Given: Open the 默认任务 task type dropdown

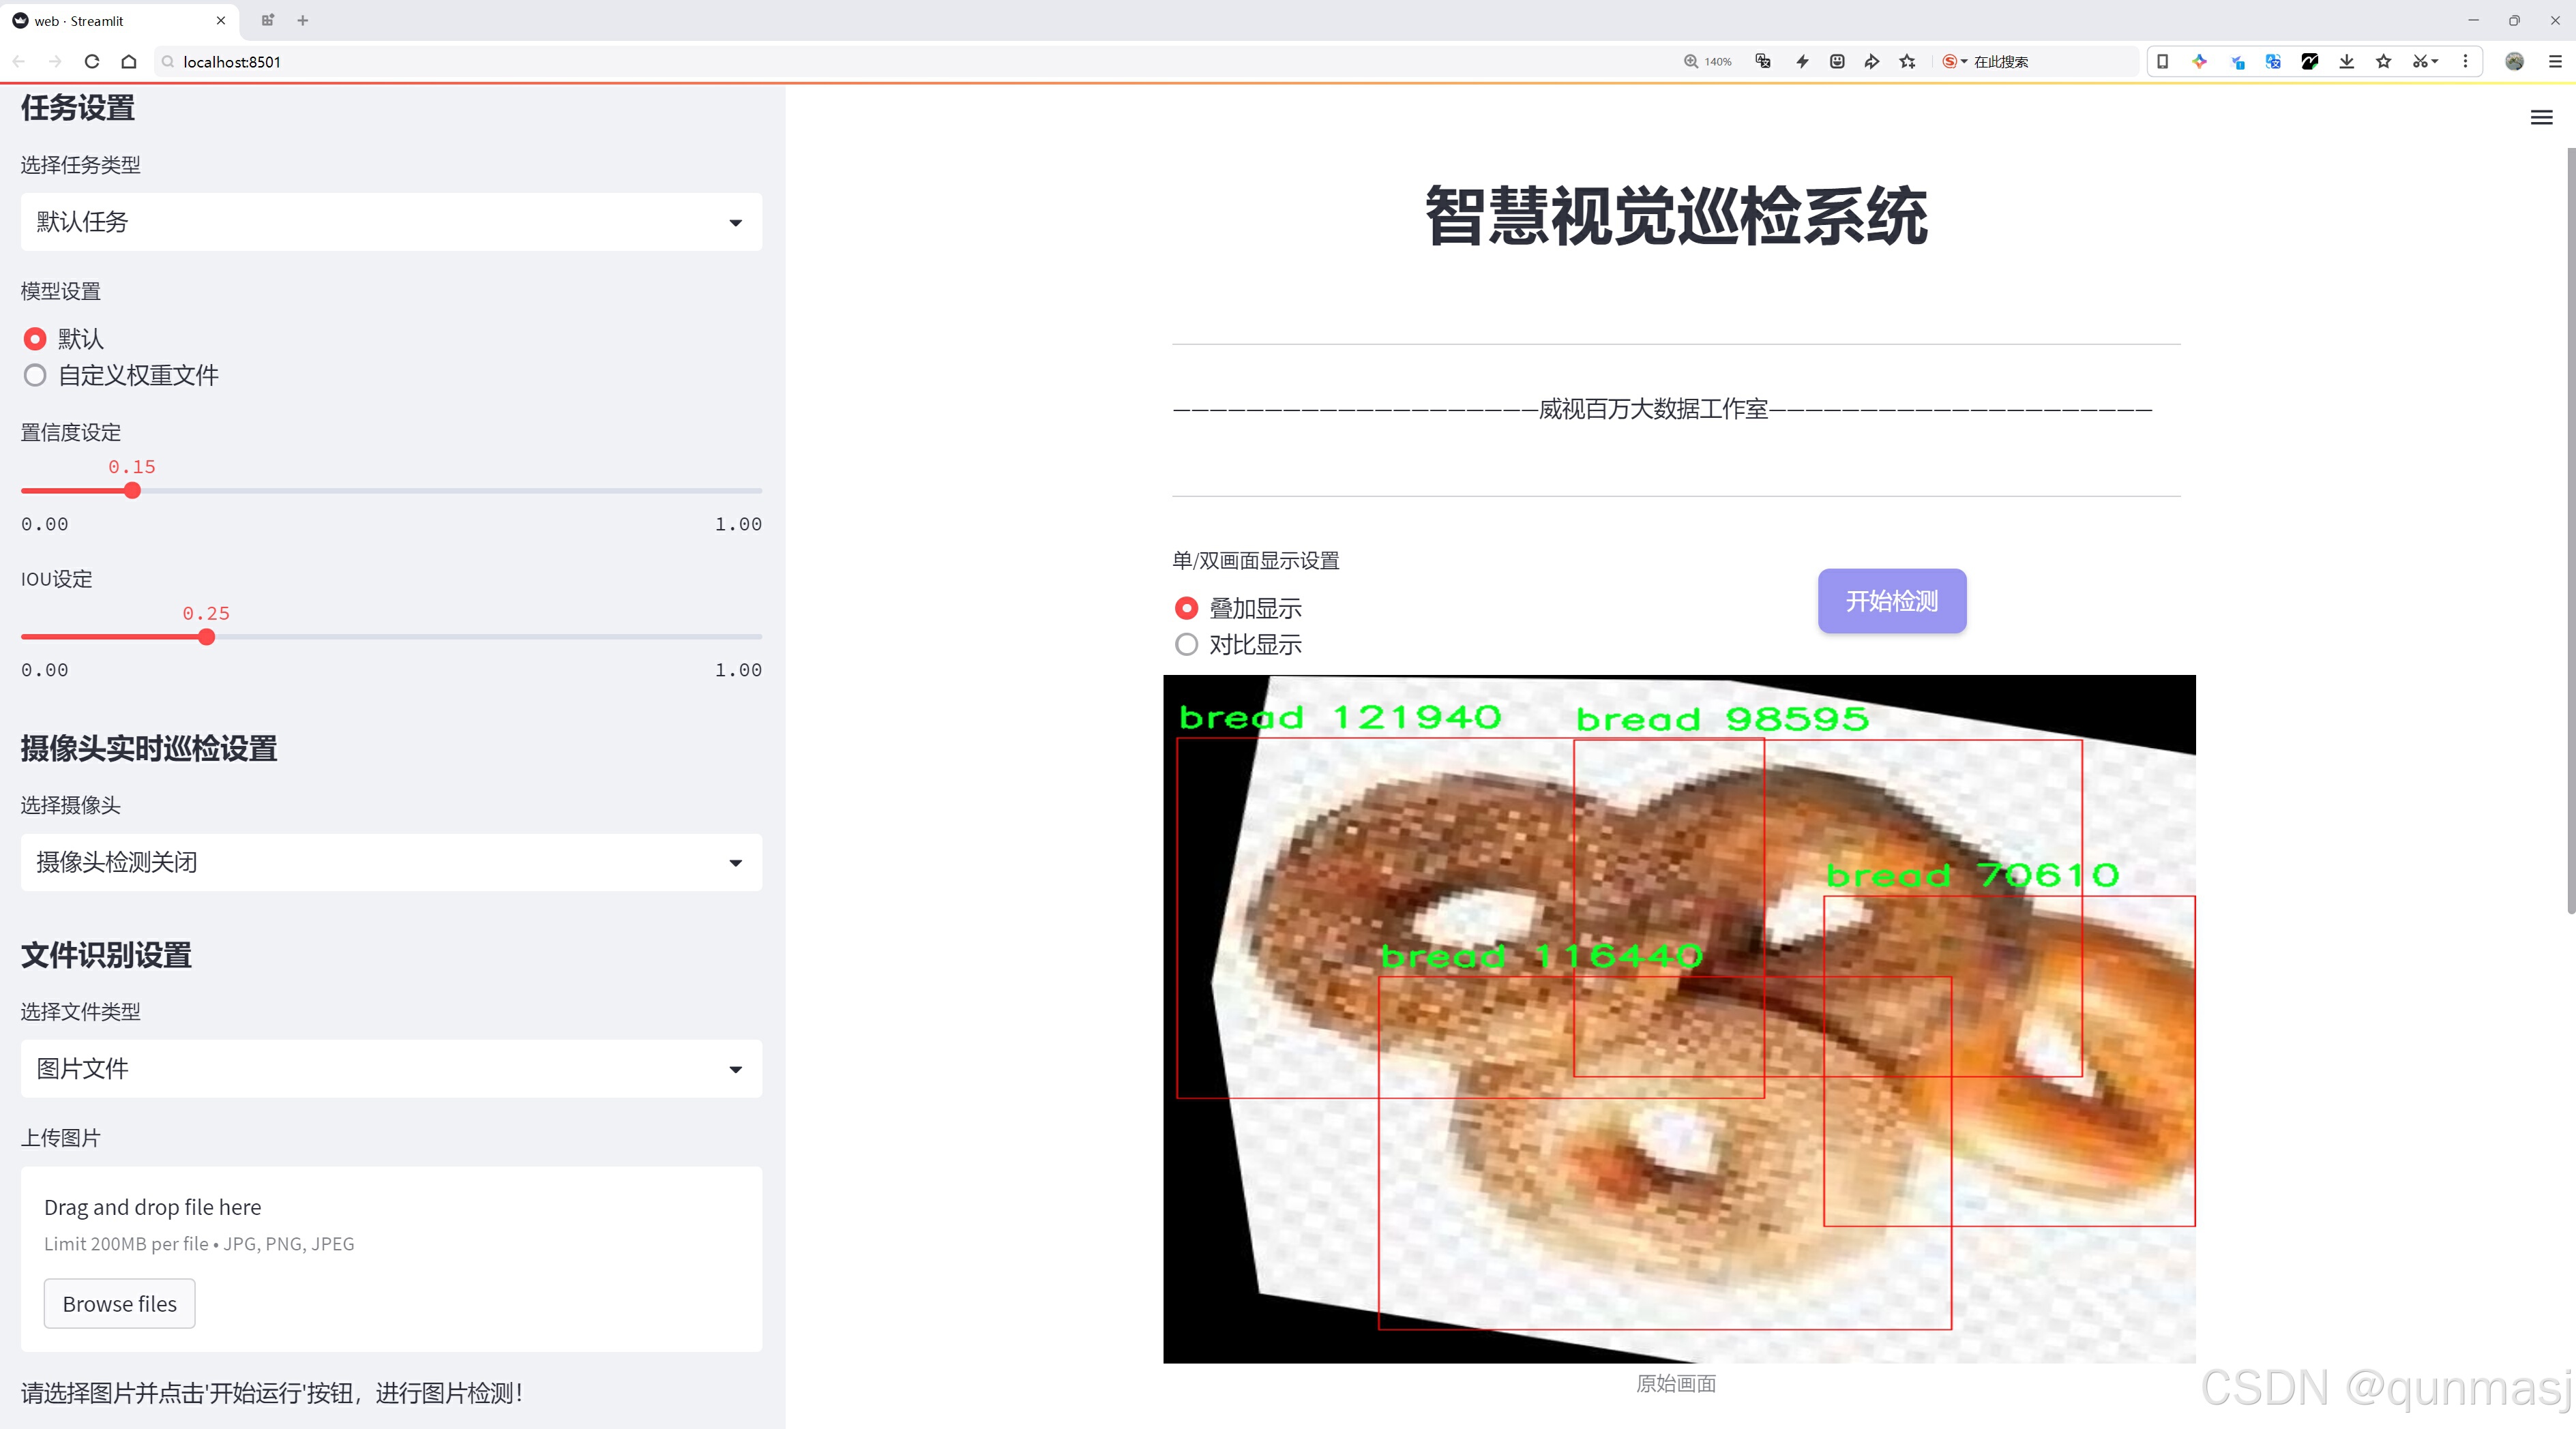Looking at the screenshot, I should (391, 222).
